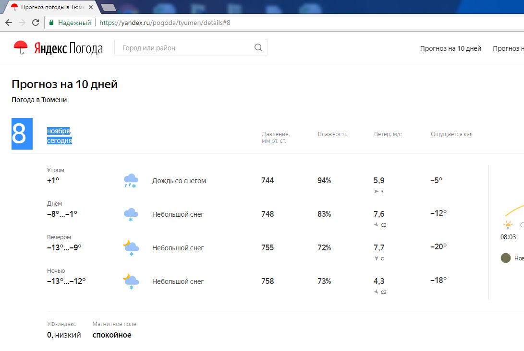
Task: Click magnetic field value спокойное
Action: (112, 335)
